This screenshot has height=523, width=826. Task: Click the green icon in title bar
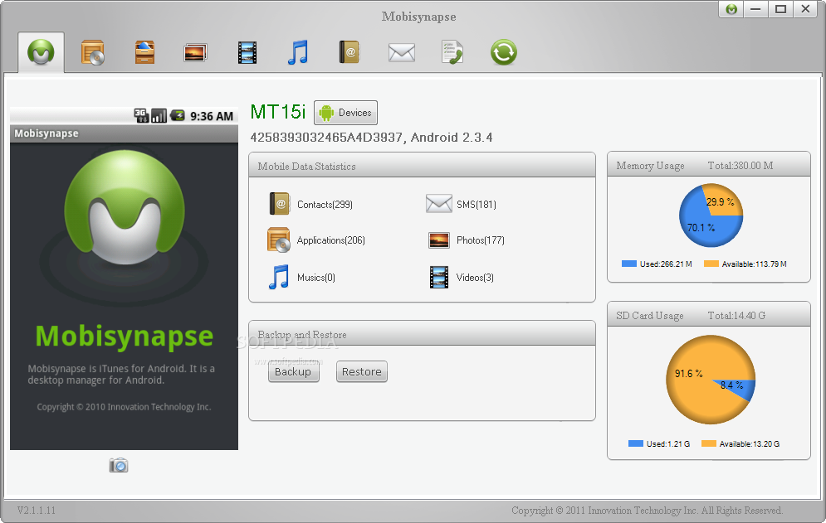(x=731, y=9)
